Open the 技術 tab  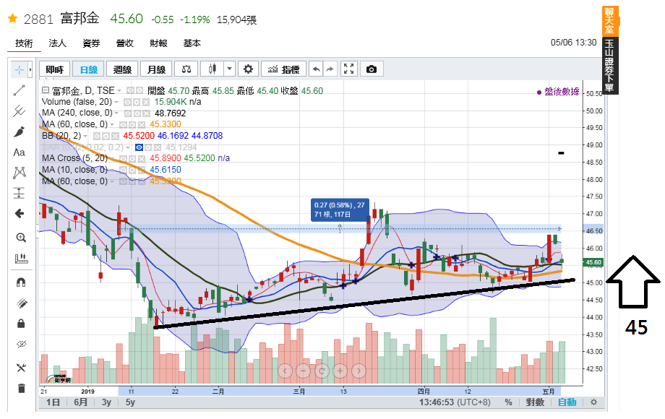coord(24,43)
